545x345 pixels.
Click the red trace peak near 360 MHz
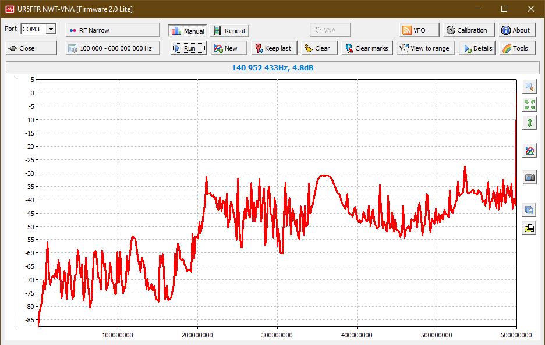[x=326, y=175]
